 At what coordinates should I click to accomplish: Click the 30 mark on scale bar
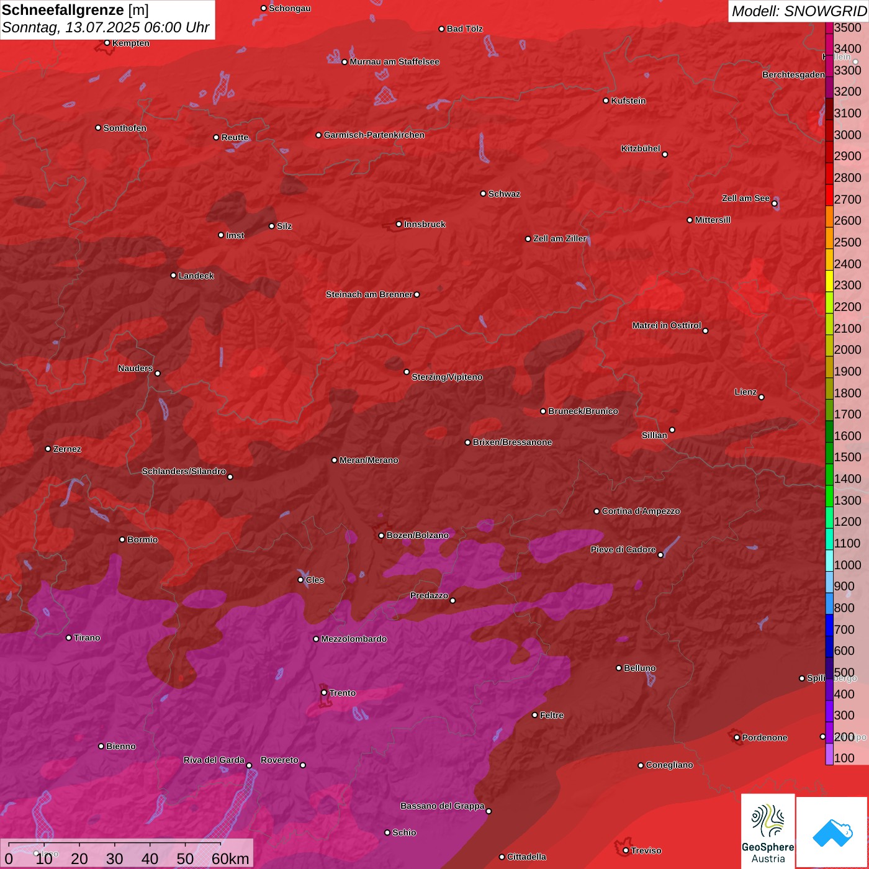click(x=115, y=859)
